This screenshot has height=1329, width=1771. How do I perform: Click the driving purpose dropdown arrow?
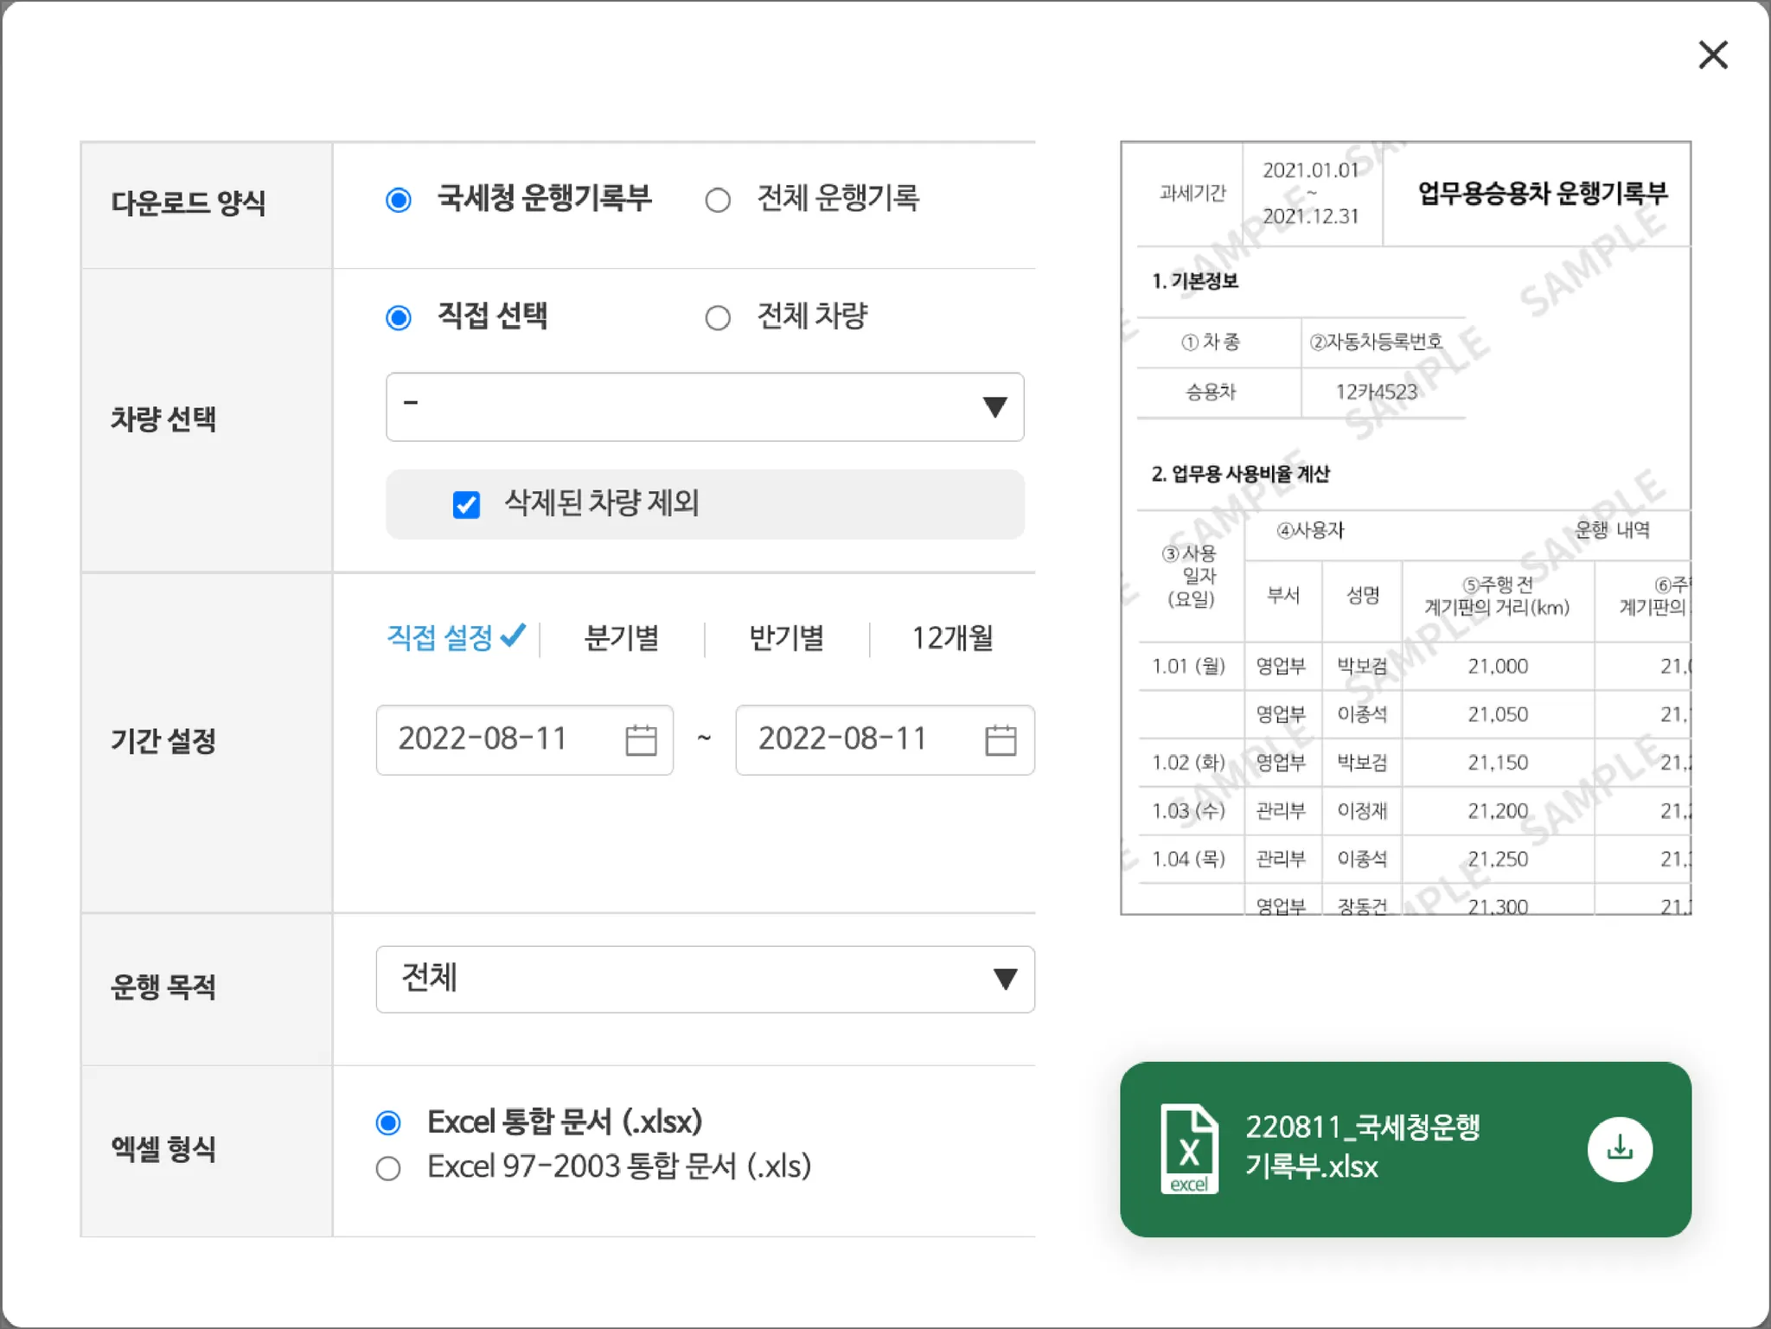(1005, 979)
